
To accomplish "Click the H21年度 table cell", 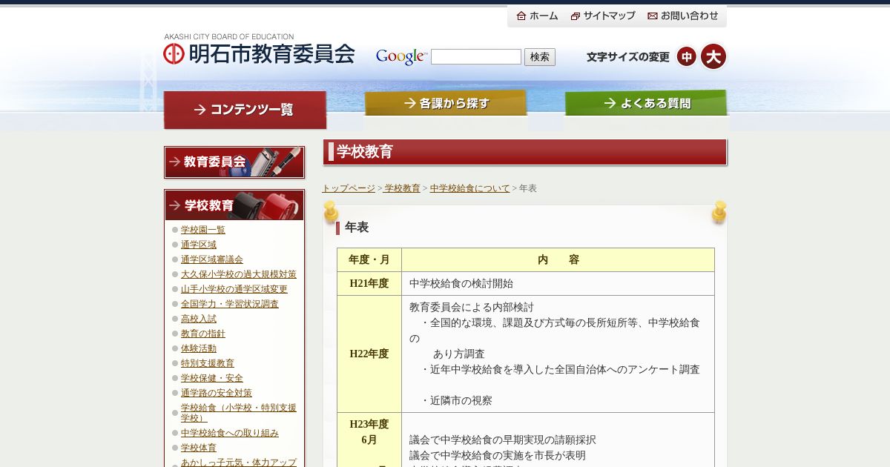I will point(369,283).
